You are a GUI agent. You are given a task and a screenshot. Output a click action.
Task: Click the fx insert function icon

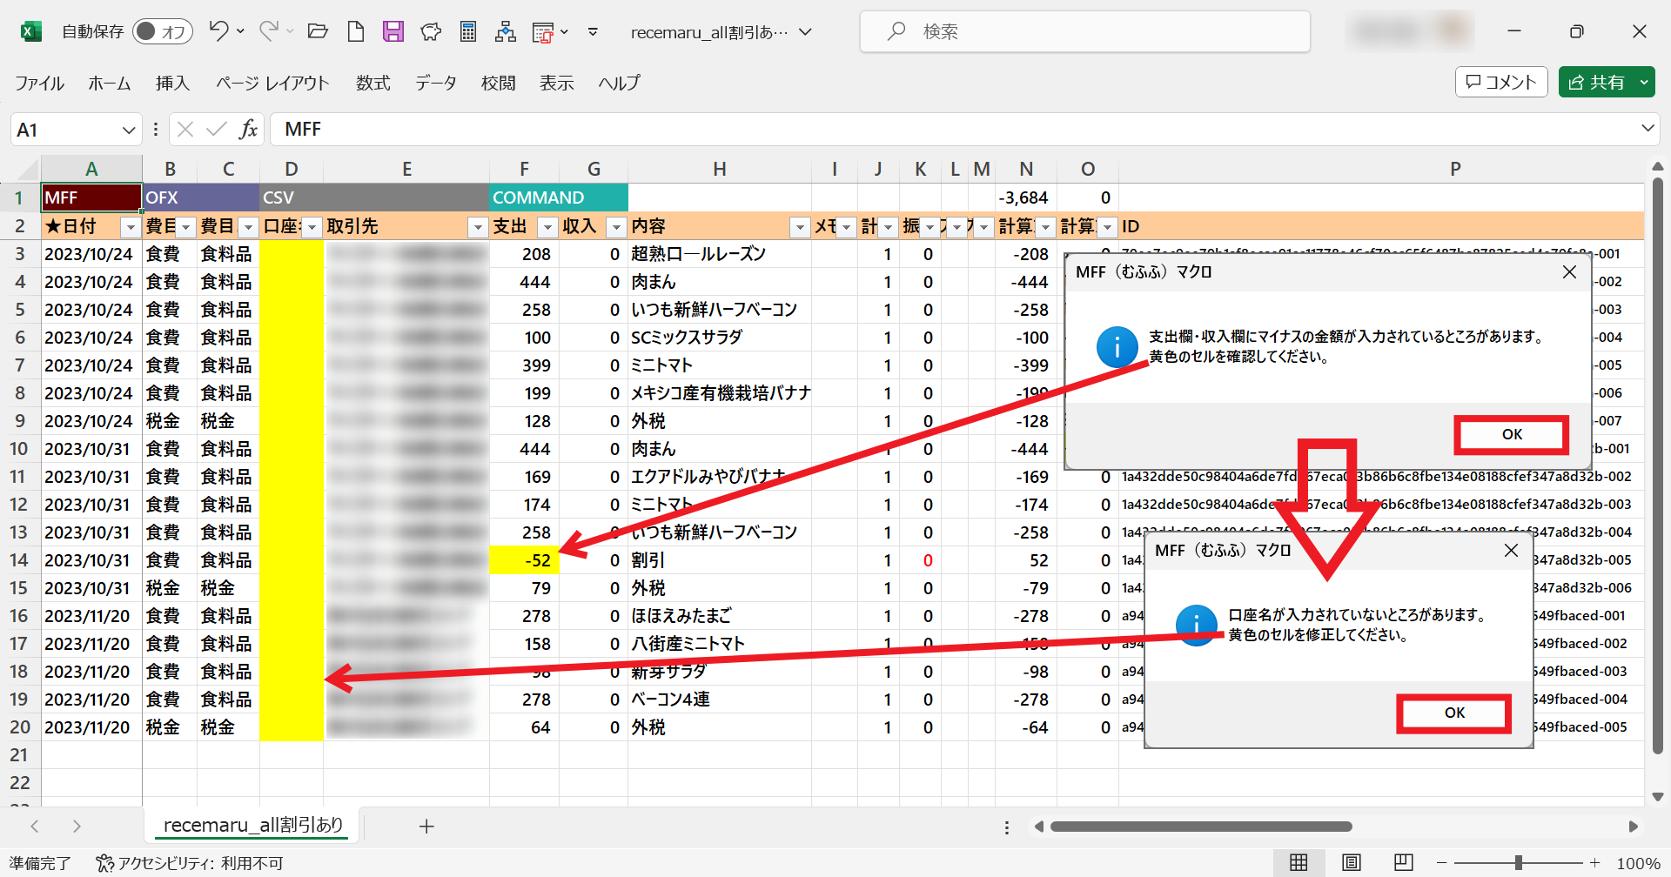coord(249,130)
